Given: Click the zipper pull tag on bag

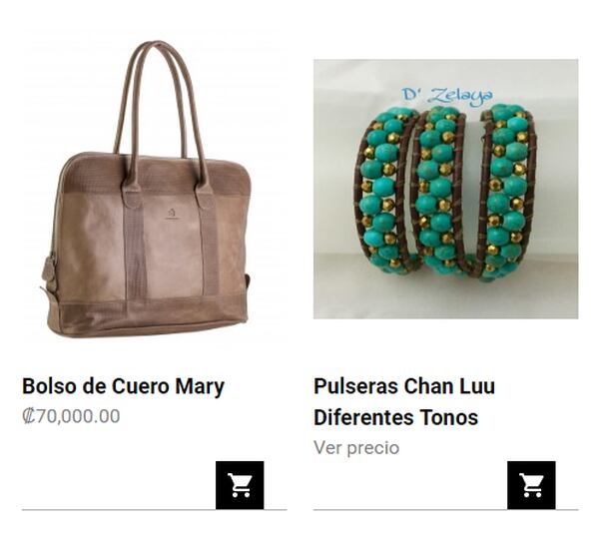Looking at the screenshot, I should [x=49, y=269].
